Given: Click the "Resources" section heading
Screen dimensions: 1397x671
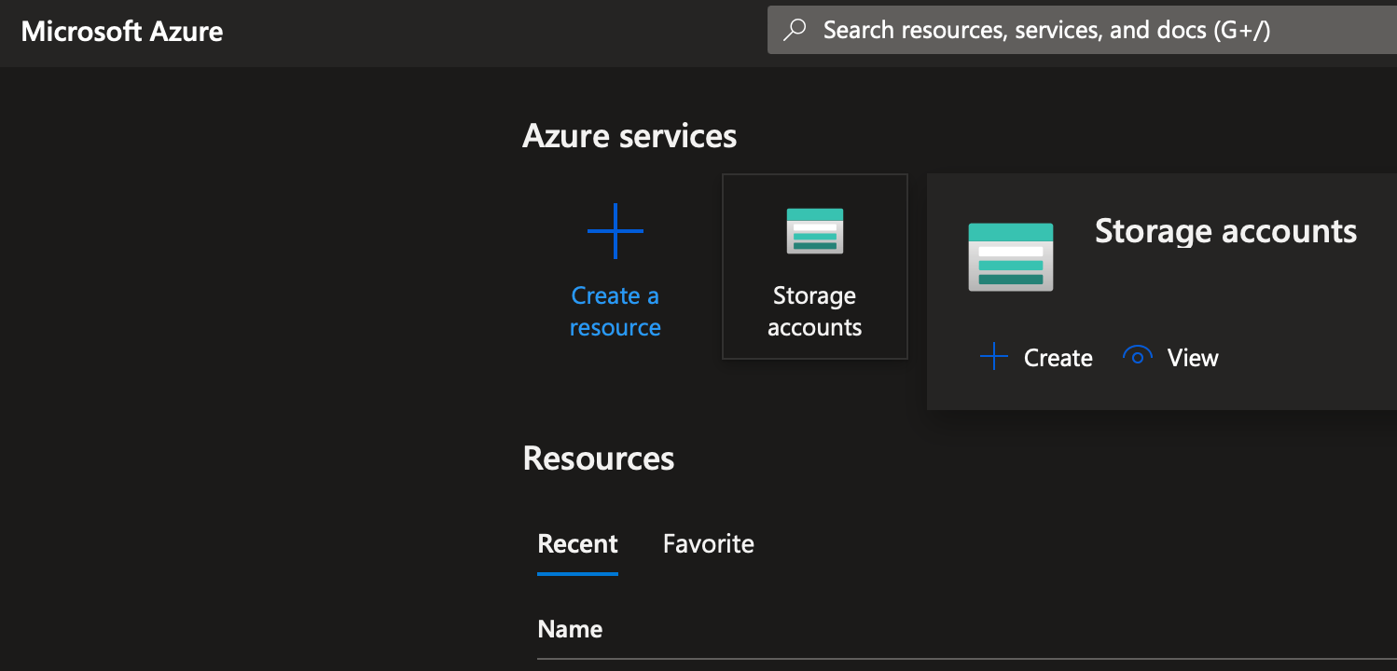Looking at the screenshot, I should pyautogui.click(x=599, y=458).
